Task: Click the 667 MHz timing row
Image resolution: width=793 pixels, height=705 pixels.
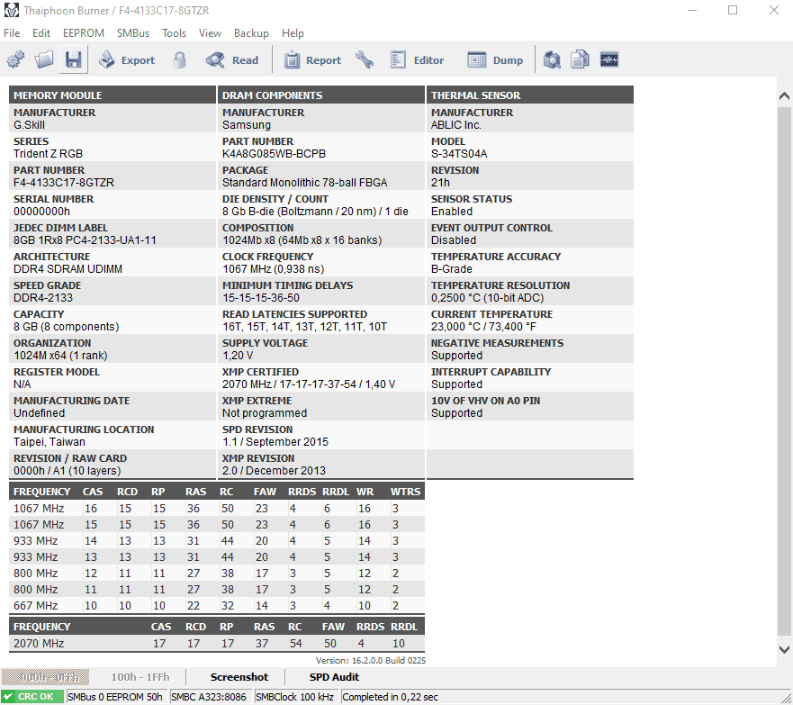Action: (217, 606)
